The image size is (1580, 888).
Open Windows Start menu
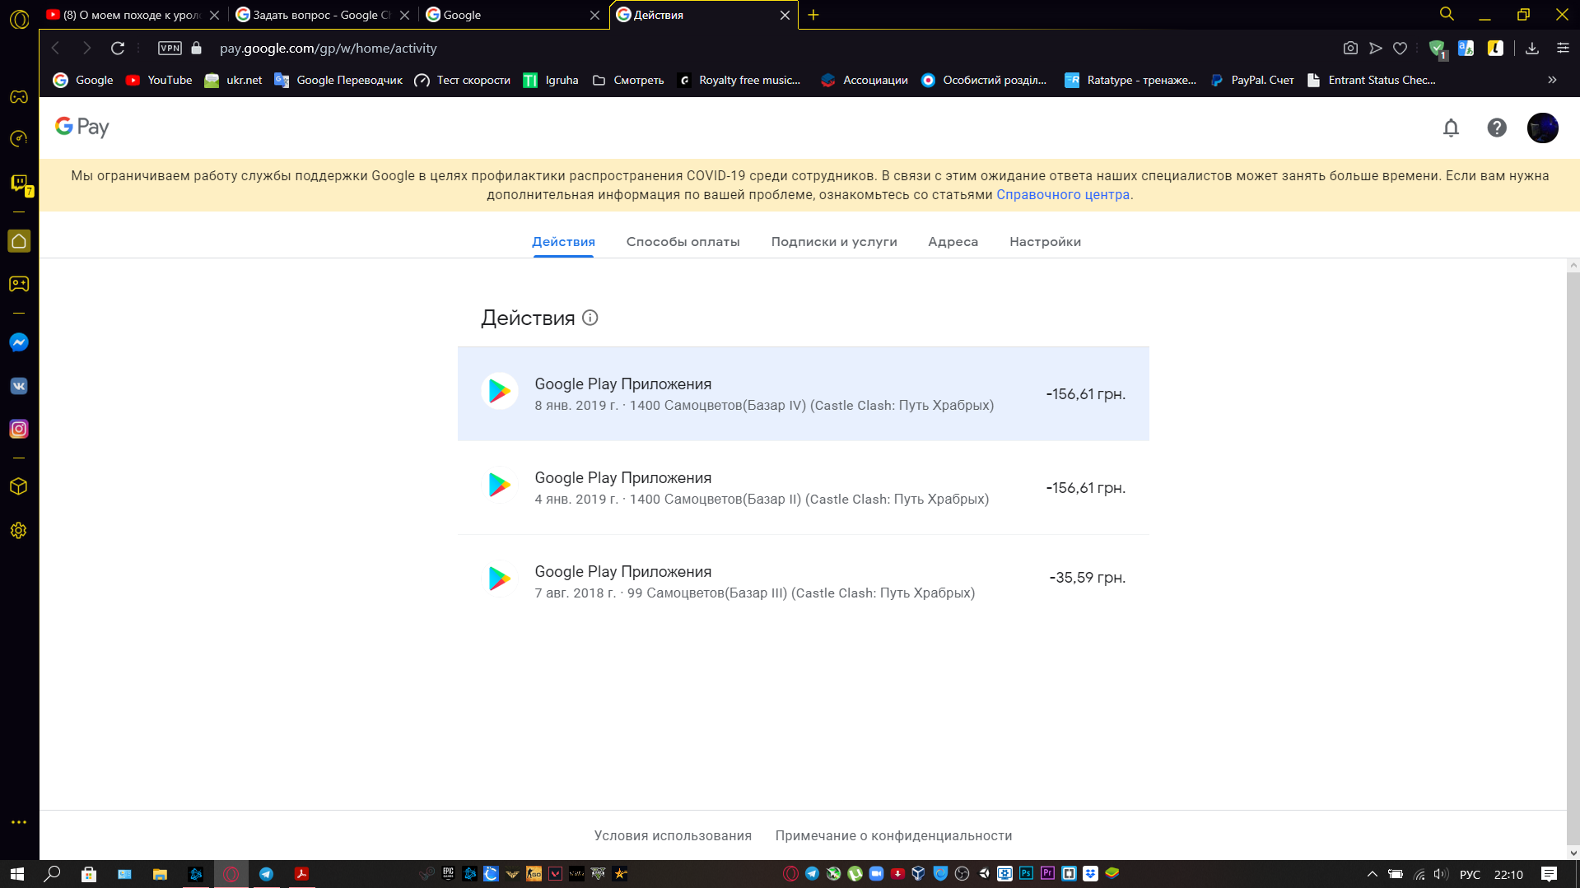[x=17, y=874]
